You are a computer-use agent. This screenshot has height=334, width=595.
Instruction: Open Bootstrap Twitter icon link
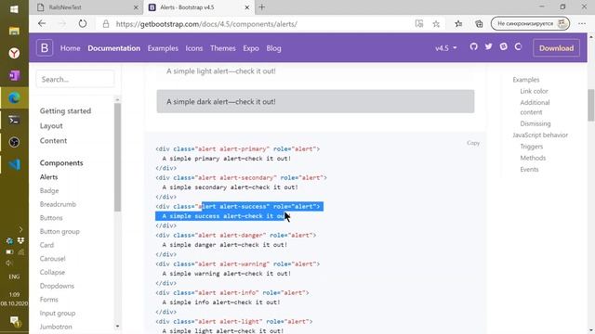[488, 46]
